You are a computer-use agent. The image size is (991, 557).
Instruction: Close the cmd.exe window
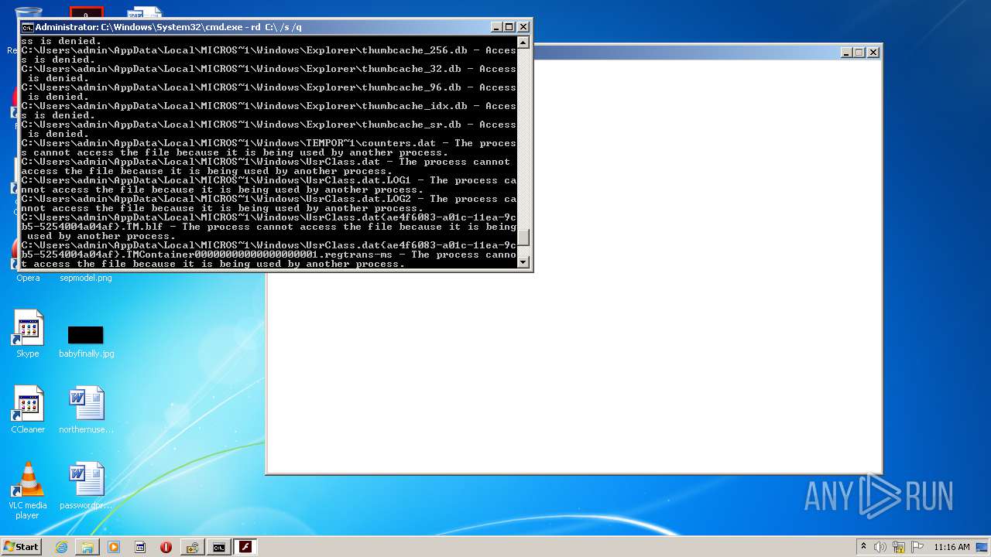[x=523, y=27]
